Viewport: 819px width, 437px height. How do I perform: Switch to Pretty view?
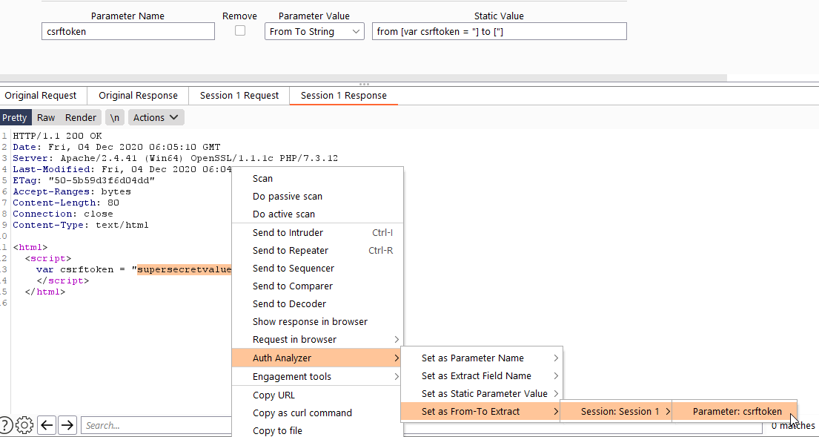15,118
